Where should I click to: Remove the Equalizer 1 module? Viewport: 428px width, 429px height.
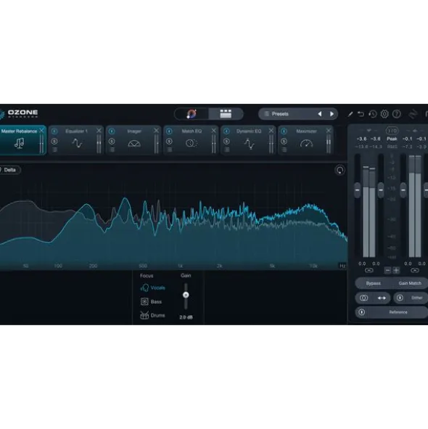pyautogui.click(x=99, y=131)
